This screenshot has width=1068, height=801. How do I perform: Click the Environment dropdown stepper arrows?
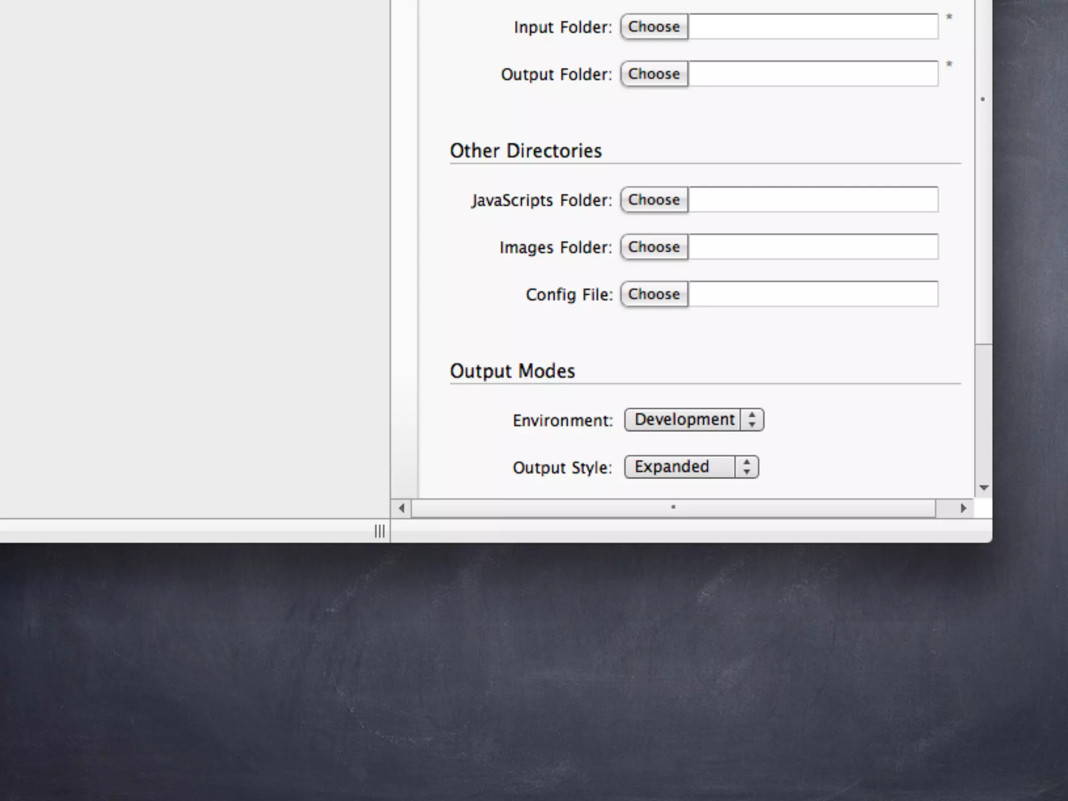(752, 420)
